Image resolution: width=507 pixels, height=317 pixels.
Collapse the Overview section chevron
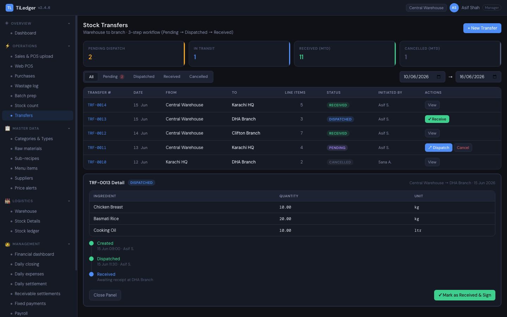69,24
